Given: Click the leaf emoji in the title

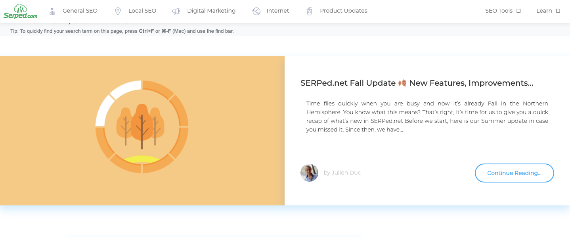Looking at the screenshot, I should pyautogui.click(x=402, y=83).
